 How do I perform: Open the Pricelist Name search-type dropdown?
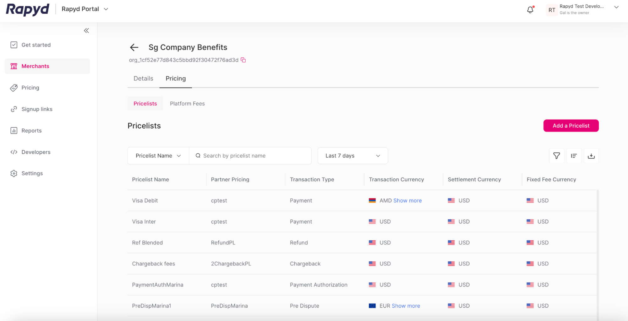158,156
